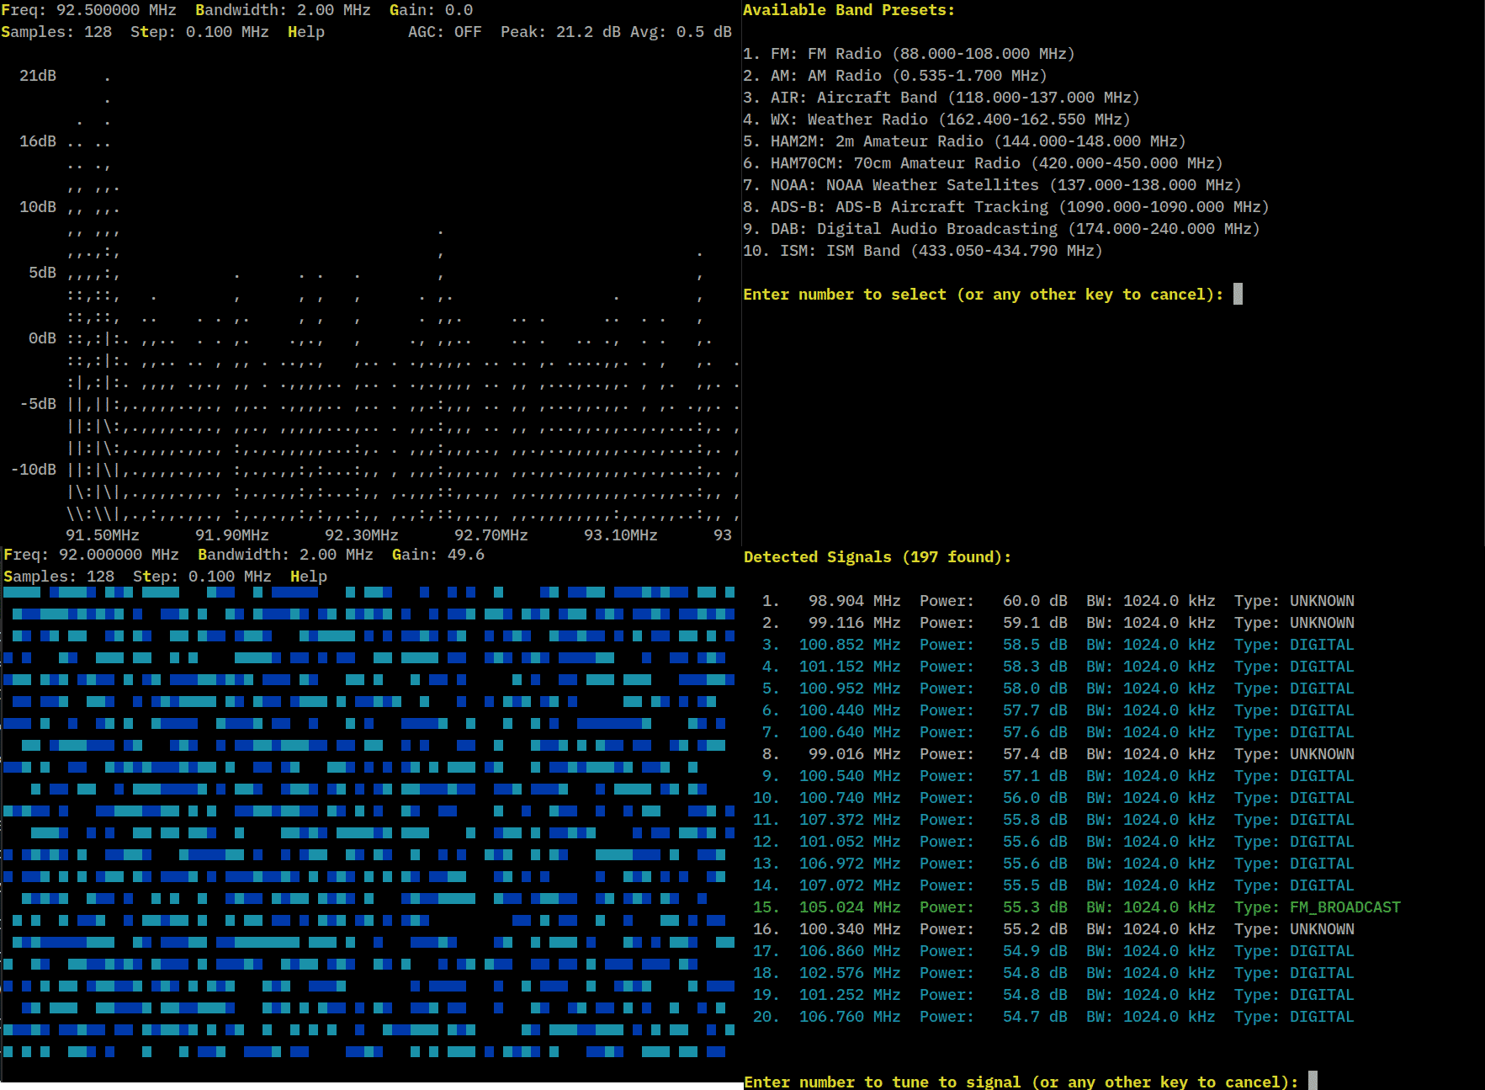The image size is (1485, 1090).
Task: Select the NOAA Weather Satellites preset
Action: point(991,185)
